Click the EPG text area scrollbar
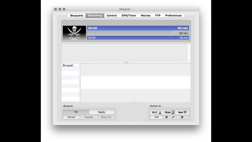 (x=189, y=52)
